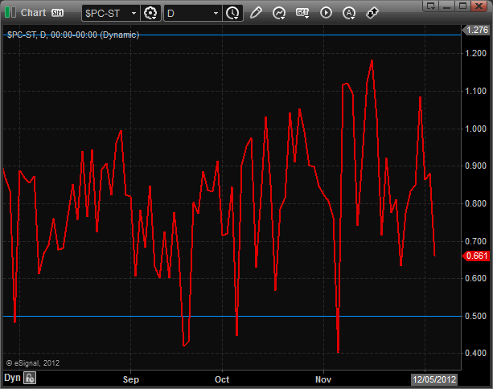This screenshot has width=493, height=389.
Task: Click the Chart window title text
Action: [33, 13]
